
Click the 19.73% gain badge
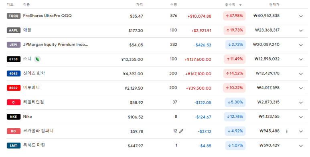point(235,30)
